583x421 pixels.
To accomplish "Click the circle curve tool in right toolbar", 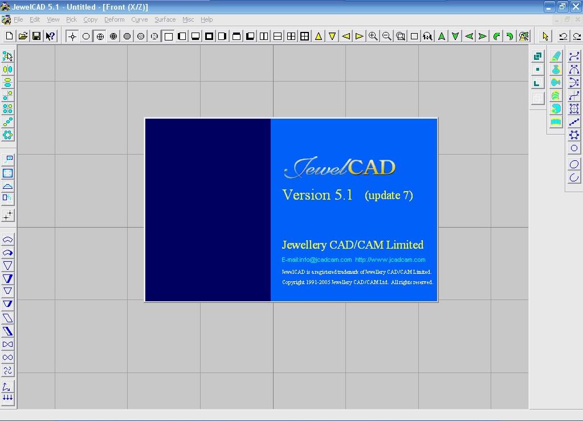I will tap(574, 148).
